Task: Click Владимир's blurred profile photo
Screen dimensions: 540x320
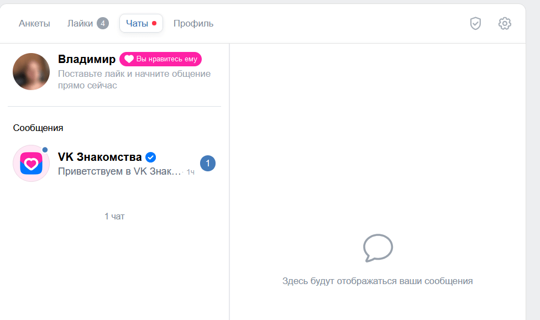Action: (x=32, y=71)
